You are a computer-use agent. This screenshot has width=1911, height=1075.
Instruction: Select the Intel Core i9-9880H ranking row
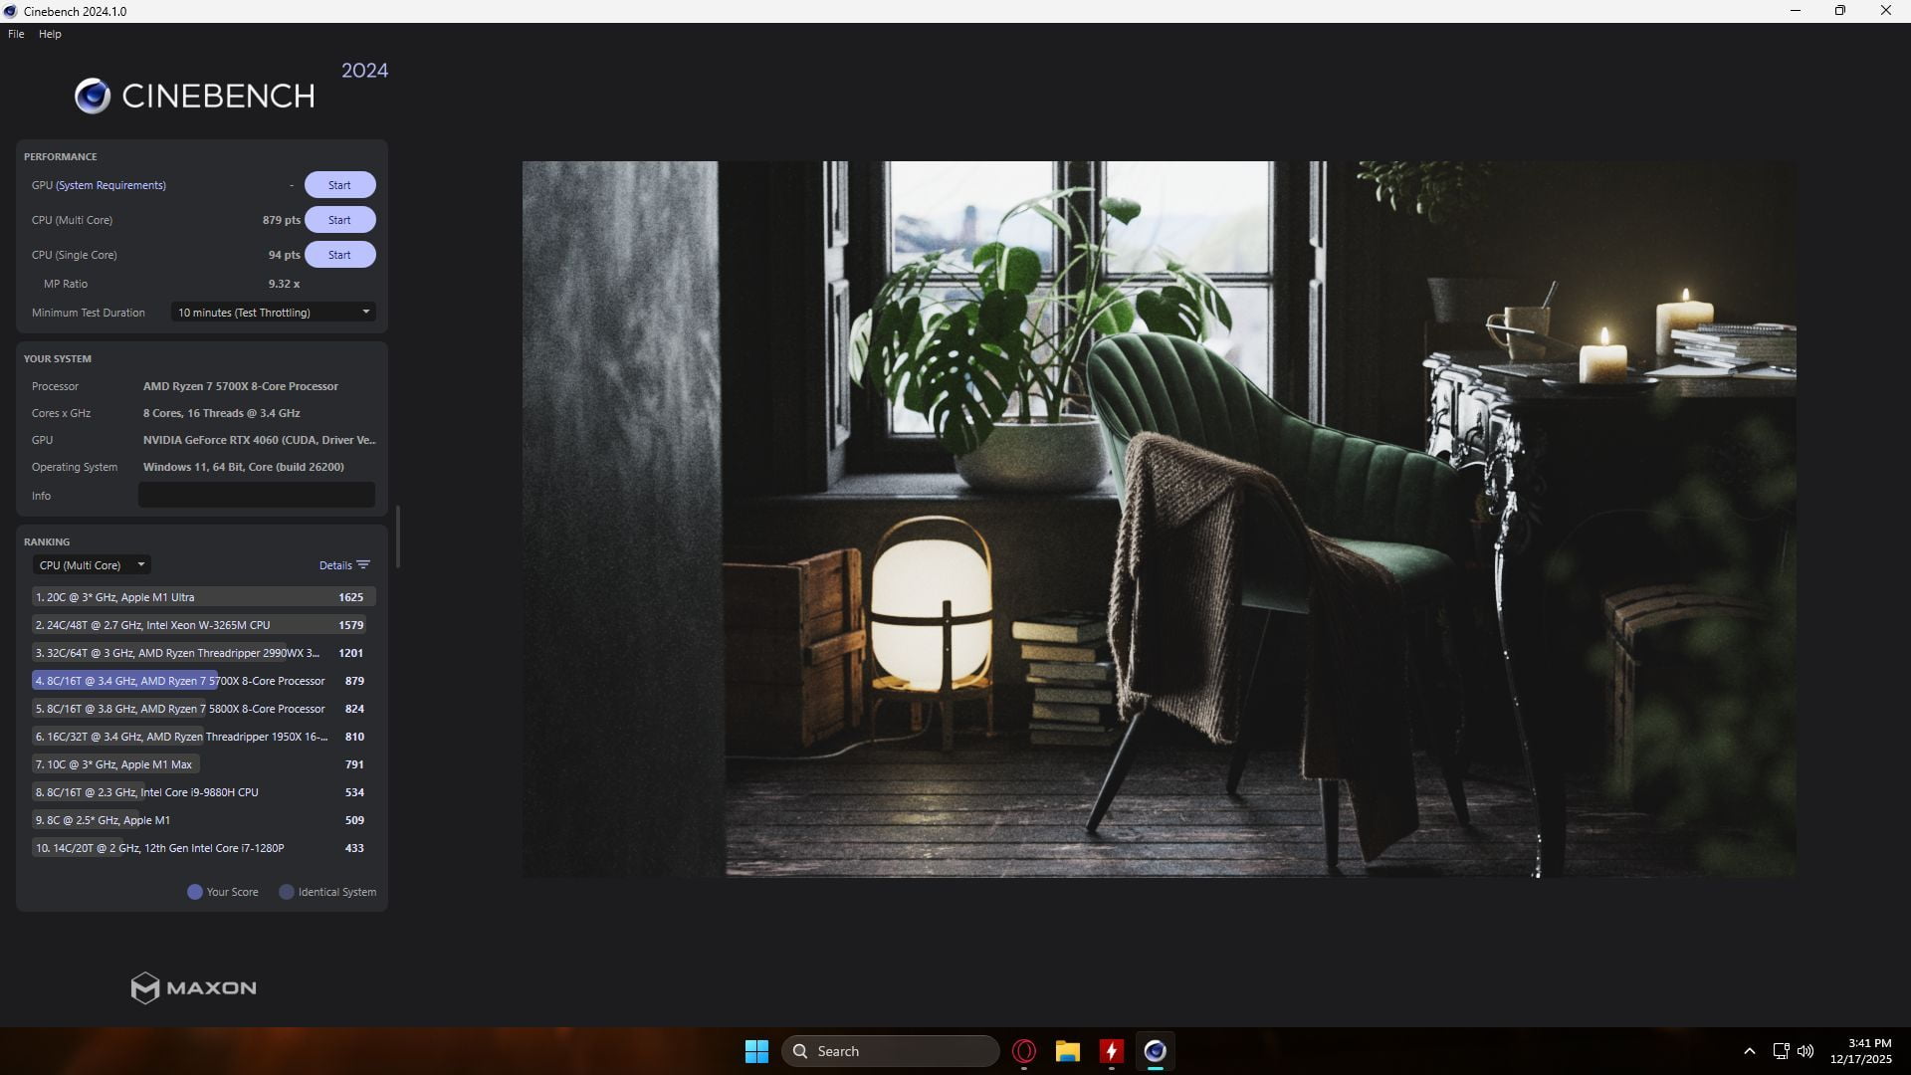tap(203, 792)
